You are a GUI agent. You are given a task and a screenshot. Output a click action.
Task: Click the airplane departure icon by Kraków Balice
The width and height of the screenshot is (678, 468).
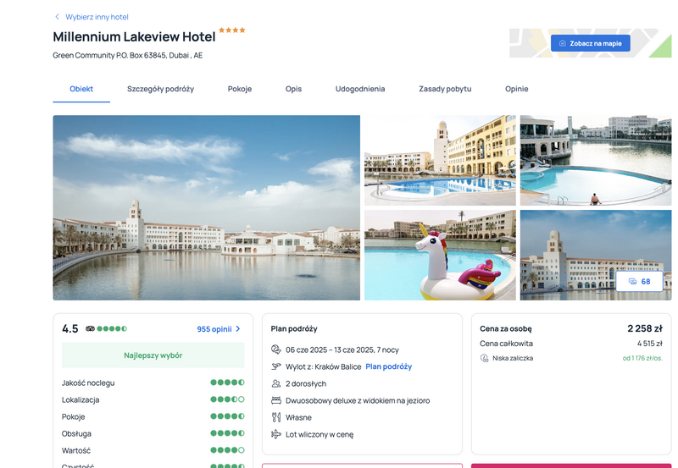(276, 366)
